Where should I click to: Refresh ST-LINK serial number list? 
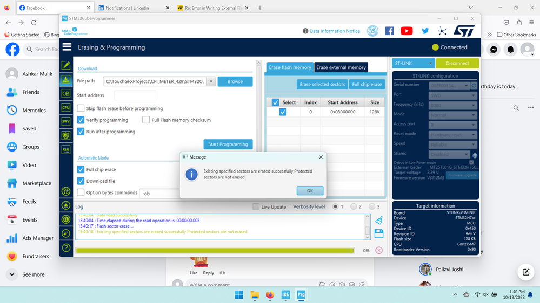coord(474,85)
